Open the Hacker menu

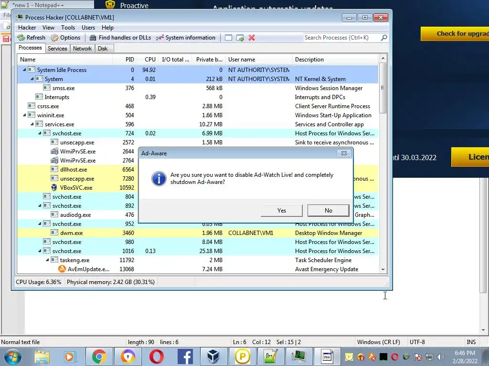point(27,27)
